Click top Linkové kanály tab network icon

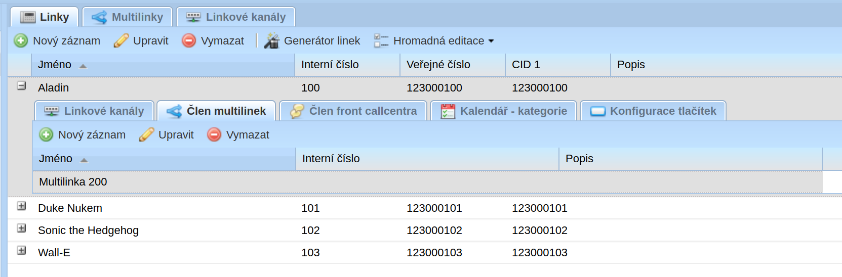(193, 17)
